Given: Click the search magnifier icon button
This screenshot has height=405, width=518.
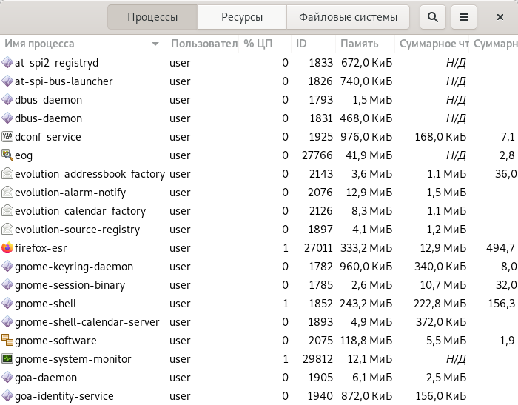Looking at the screenshot, I should pos(433,17).
